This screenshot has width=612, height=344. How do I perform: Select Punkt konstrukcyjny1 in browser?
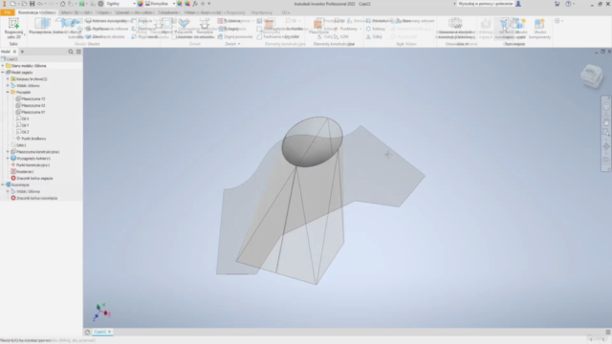pyautogui.click(x=31, y=165)
